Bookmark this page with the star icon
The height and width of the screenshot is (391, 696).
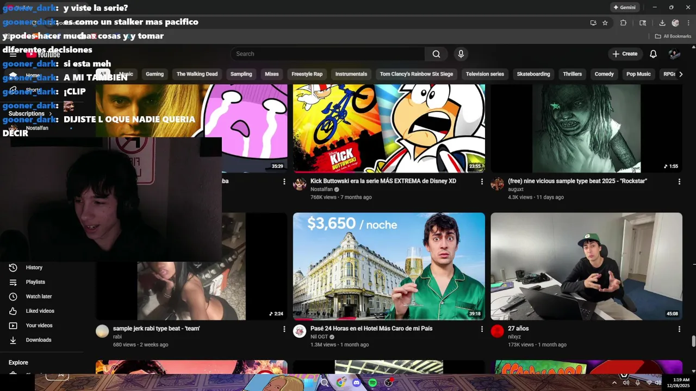605,23
